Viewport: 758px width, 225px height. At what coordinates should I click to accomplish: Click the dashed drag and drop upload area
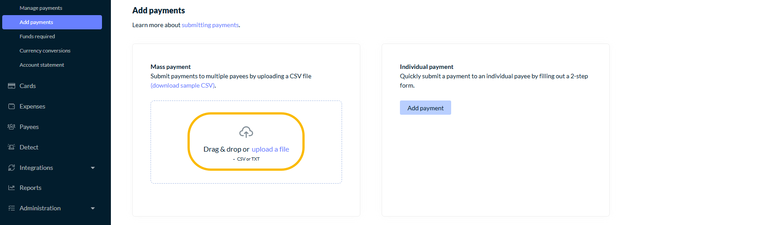click(x=246, y=142)
